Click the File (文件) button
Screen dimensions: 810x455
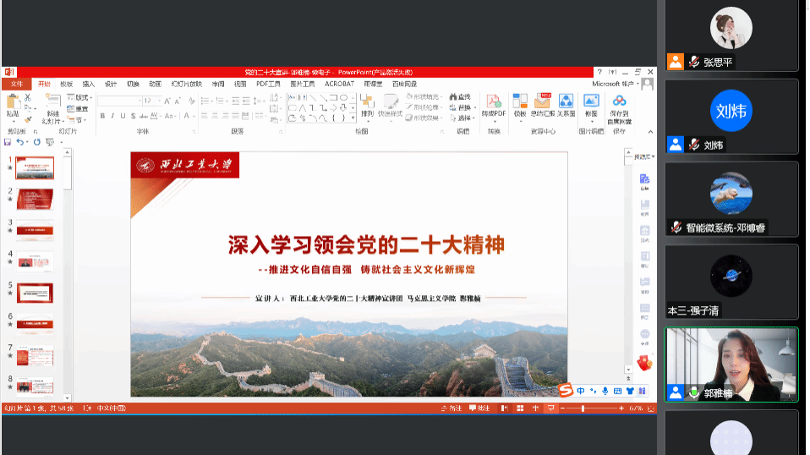16,84
